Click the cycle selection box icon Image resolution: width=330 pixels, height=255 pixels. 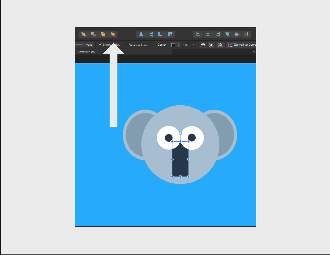click(x=220, y=45)
